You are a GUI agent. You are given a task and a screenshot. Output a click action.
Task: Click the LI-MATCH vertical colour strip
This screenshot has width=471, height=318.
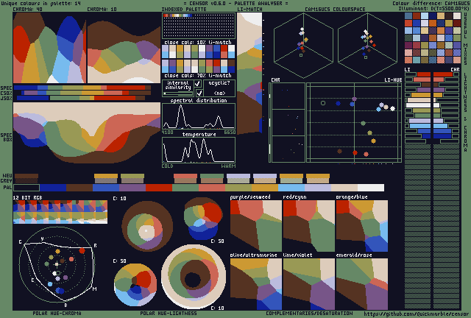point(249,73)
